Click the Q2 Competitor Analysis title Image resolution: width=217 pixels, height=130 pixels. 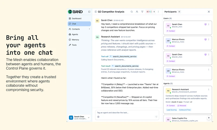(111, 12)
